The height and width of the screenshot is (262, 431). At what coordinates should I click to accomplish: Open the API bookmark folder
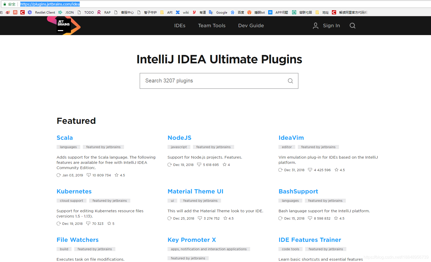click(166, 12)
